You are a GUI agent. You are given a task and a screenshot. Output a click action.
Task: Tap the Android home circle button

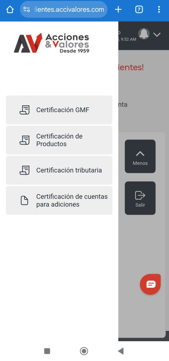click(x=84, y=351)
